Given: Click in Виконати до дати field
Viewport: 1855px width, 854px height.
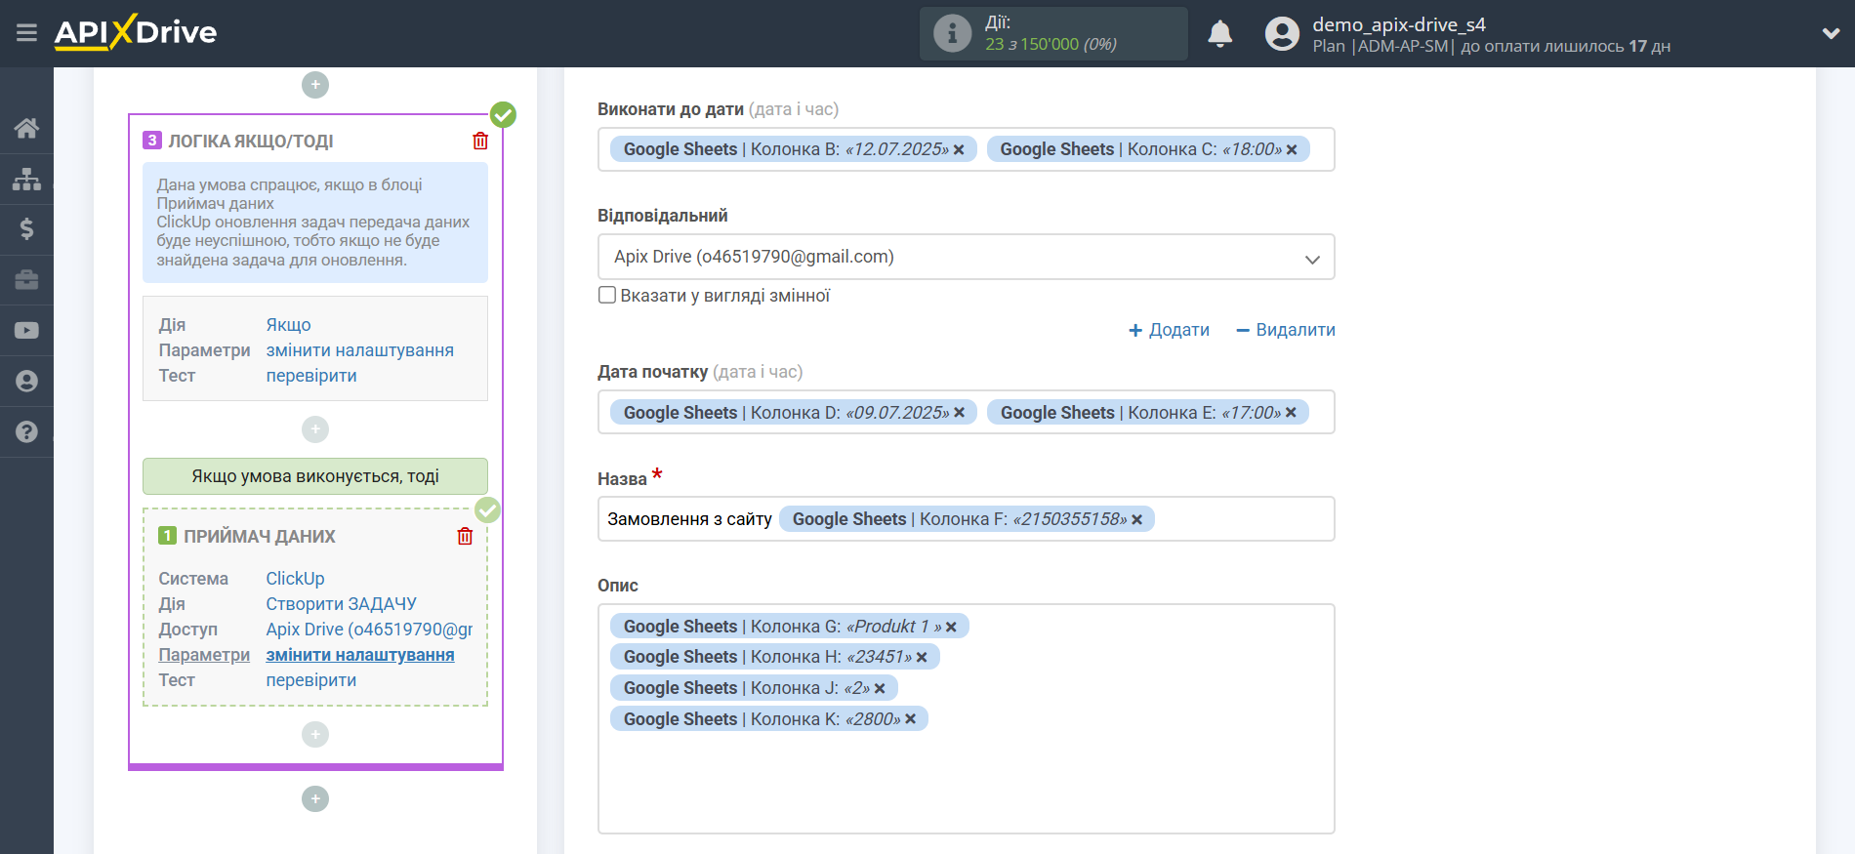Looking at the screenshot, I should (x=967, y=149).
